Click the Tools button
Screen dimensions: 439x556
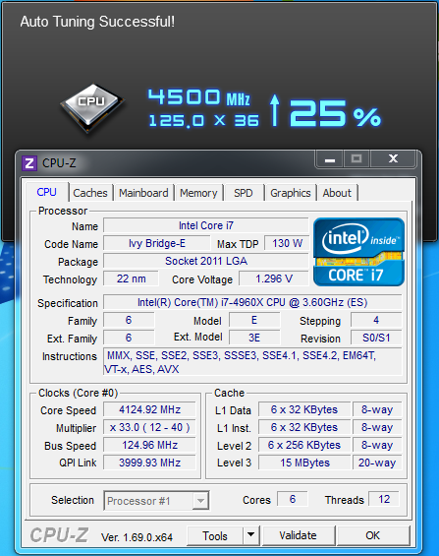(x=215, y=535)
